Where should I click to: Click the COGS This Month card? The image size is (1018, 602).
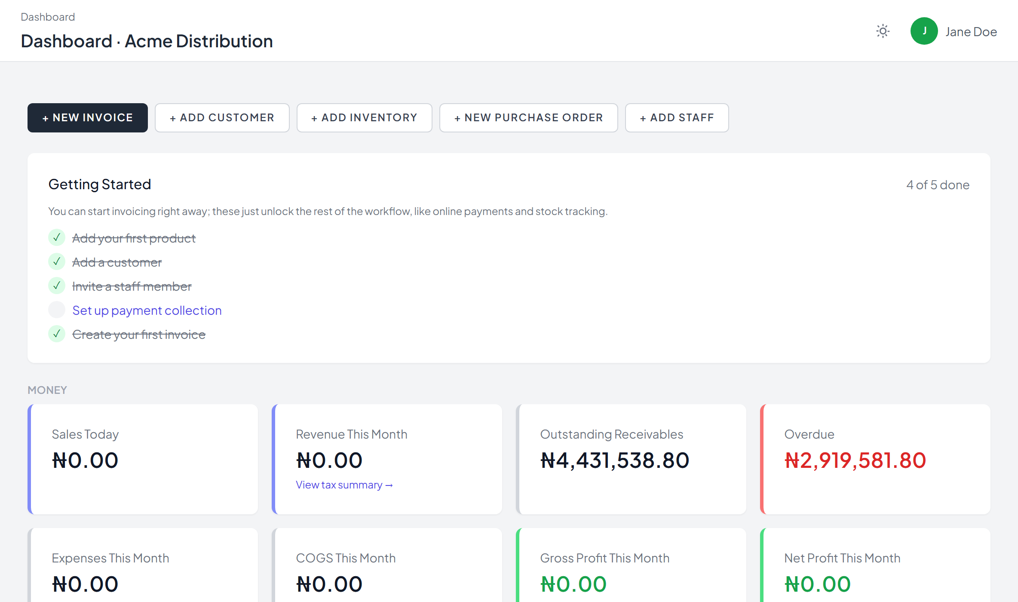click(x=387, y=565)
